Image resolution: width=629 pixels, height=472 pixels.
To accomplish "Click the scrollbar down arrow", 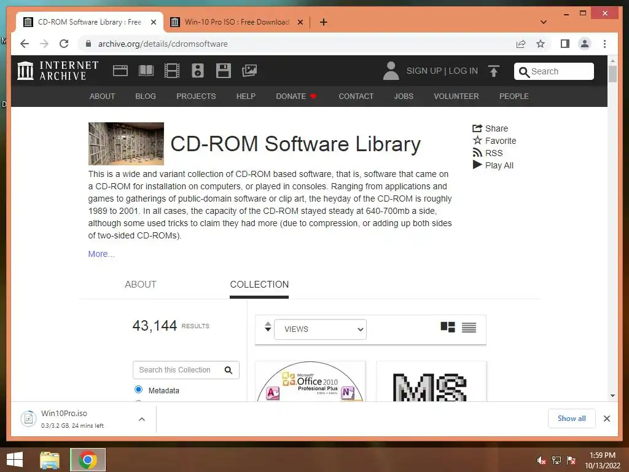I will coord(612,396).
